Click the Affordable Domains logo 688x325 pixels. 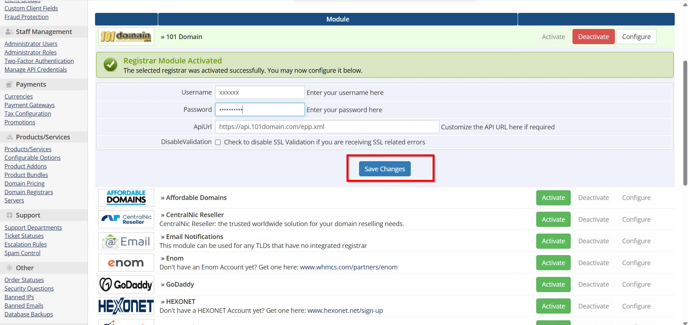pyautogui.click(x=126, y=198)
